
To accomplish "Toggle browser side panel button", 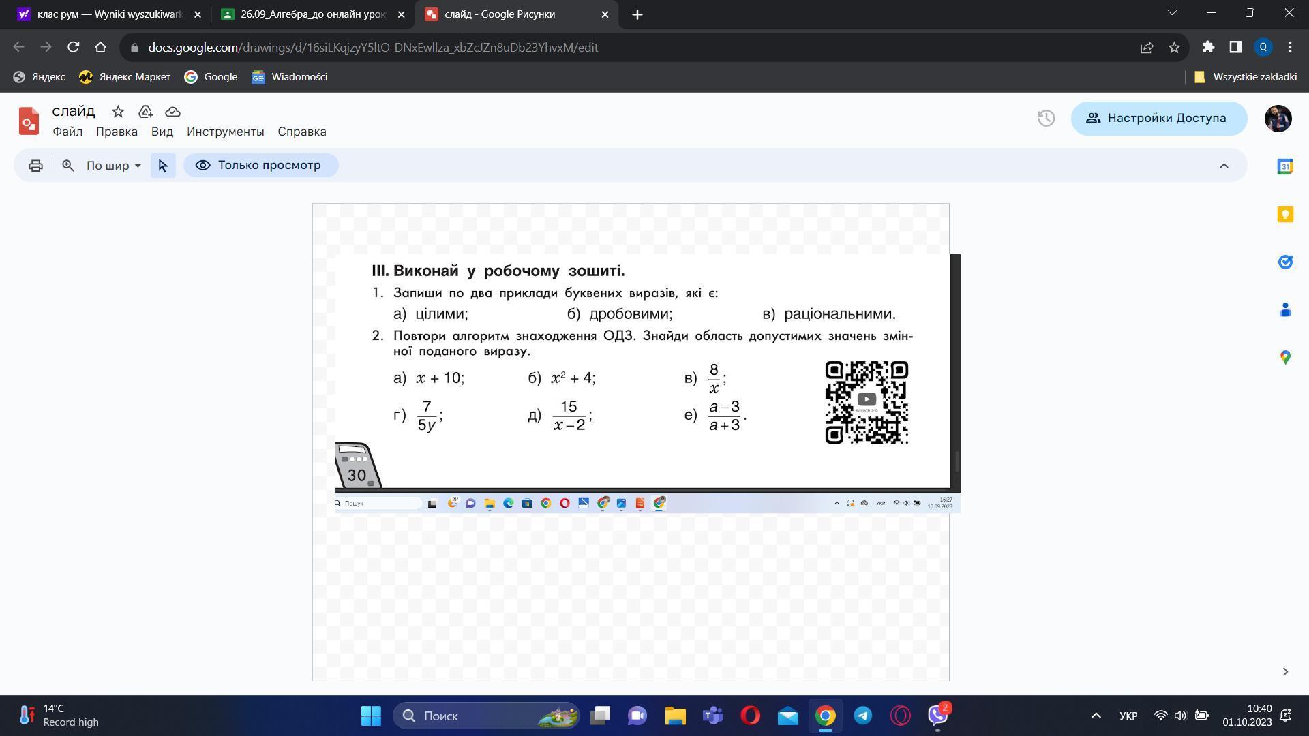I will pos(1235,47).
